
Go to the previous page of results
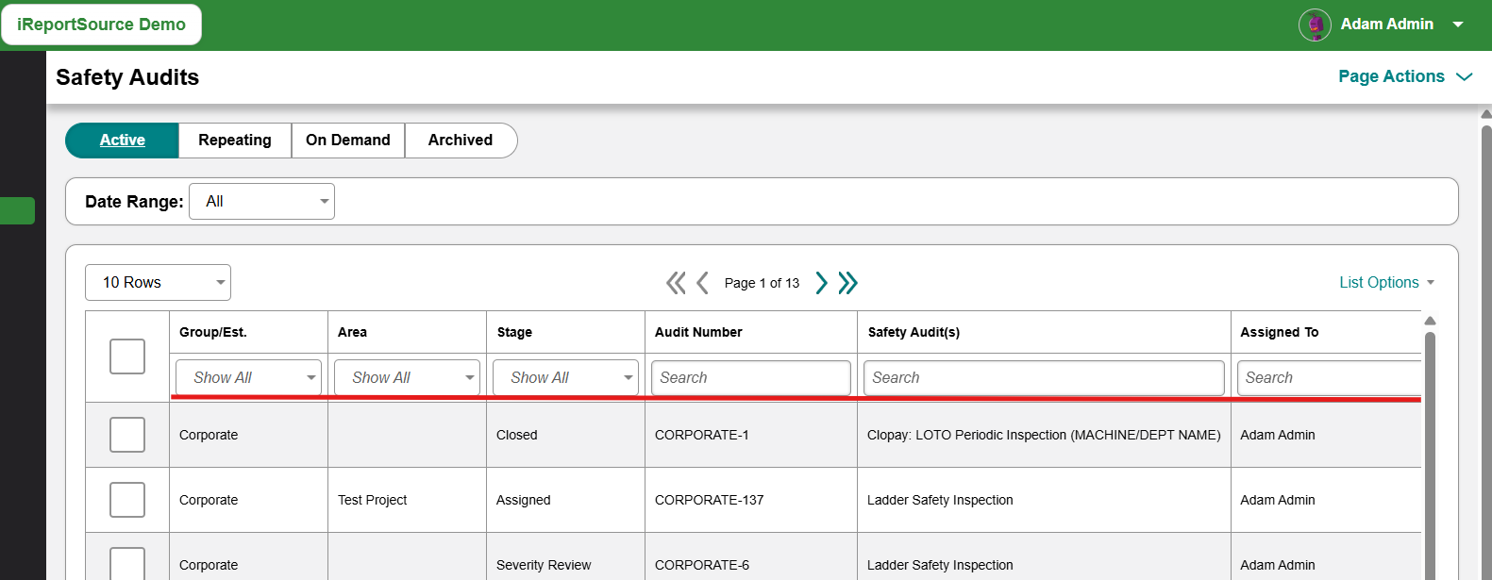pyautogui.click(x=702, y=283)
